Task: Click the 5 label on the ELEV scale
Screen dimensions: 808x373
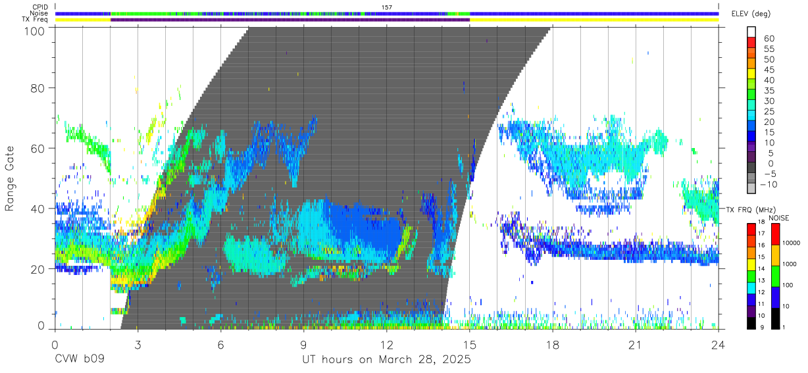Action: click(x=770, y=153)
